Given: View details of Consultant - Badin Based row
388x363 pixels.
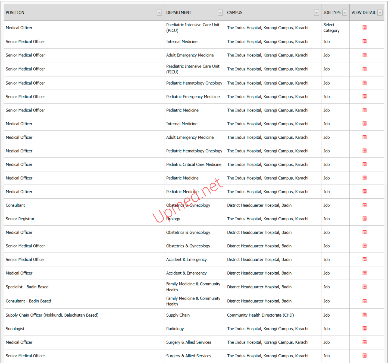Looking at the screenshot, I should 364,301.
